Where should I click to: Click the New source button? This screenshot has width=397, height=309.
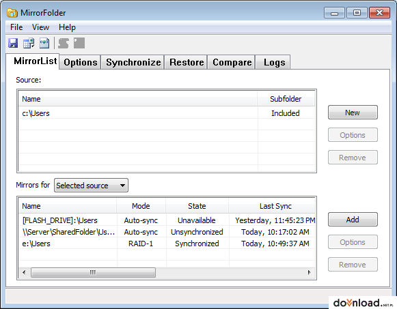pyautogui.click(x=353, y=113)
